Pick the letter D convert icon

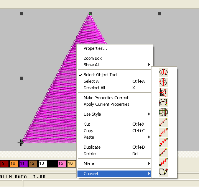point(163,92)
